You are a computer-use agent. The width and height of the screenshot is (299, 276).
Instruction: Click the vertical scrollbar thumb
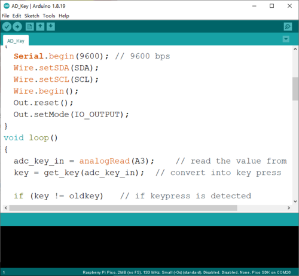pos(295,89)
